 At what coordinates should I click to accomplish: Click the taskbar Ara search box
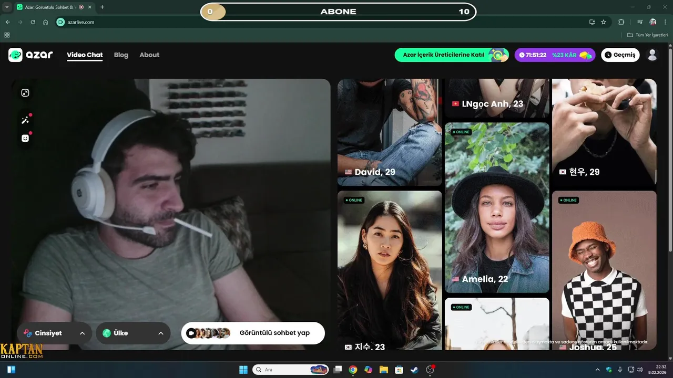(x=291, y=370)
